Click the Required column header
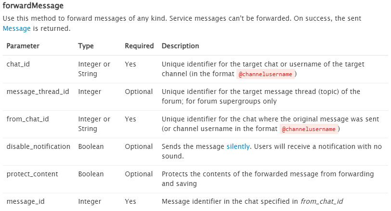This screenshot has width=391, height=211. (139, 46)
